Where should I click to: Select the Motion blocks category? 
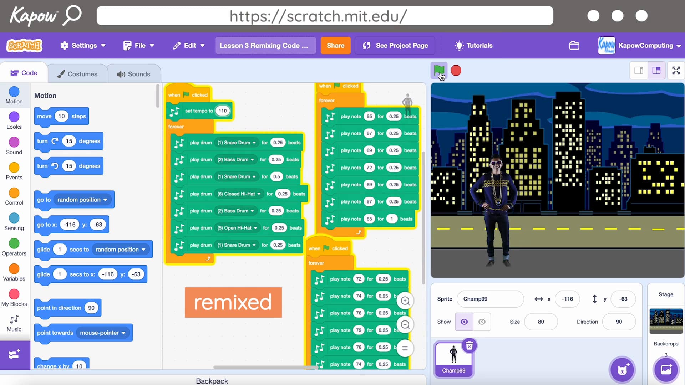click(x=14, y=95)
